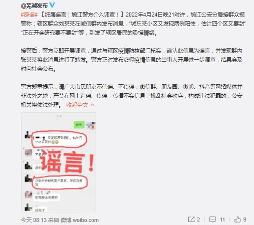Collapse the post using the red chevron arrow

(x=92, y=105)
